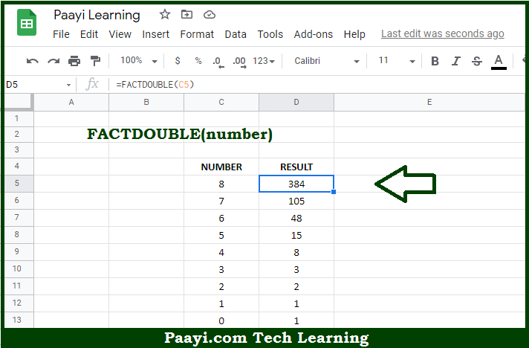The width and height of the screenshot is (529, 348).
Task: Check the cloud save status icon
Action: (210, 15)
